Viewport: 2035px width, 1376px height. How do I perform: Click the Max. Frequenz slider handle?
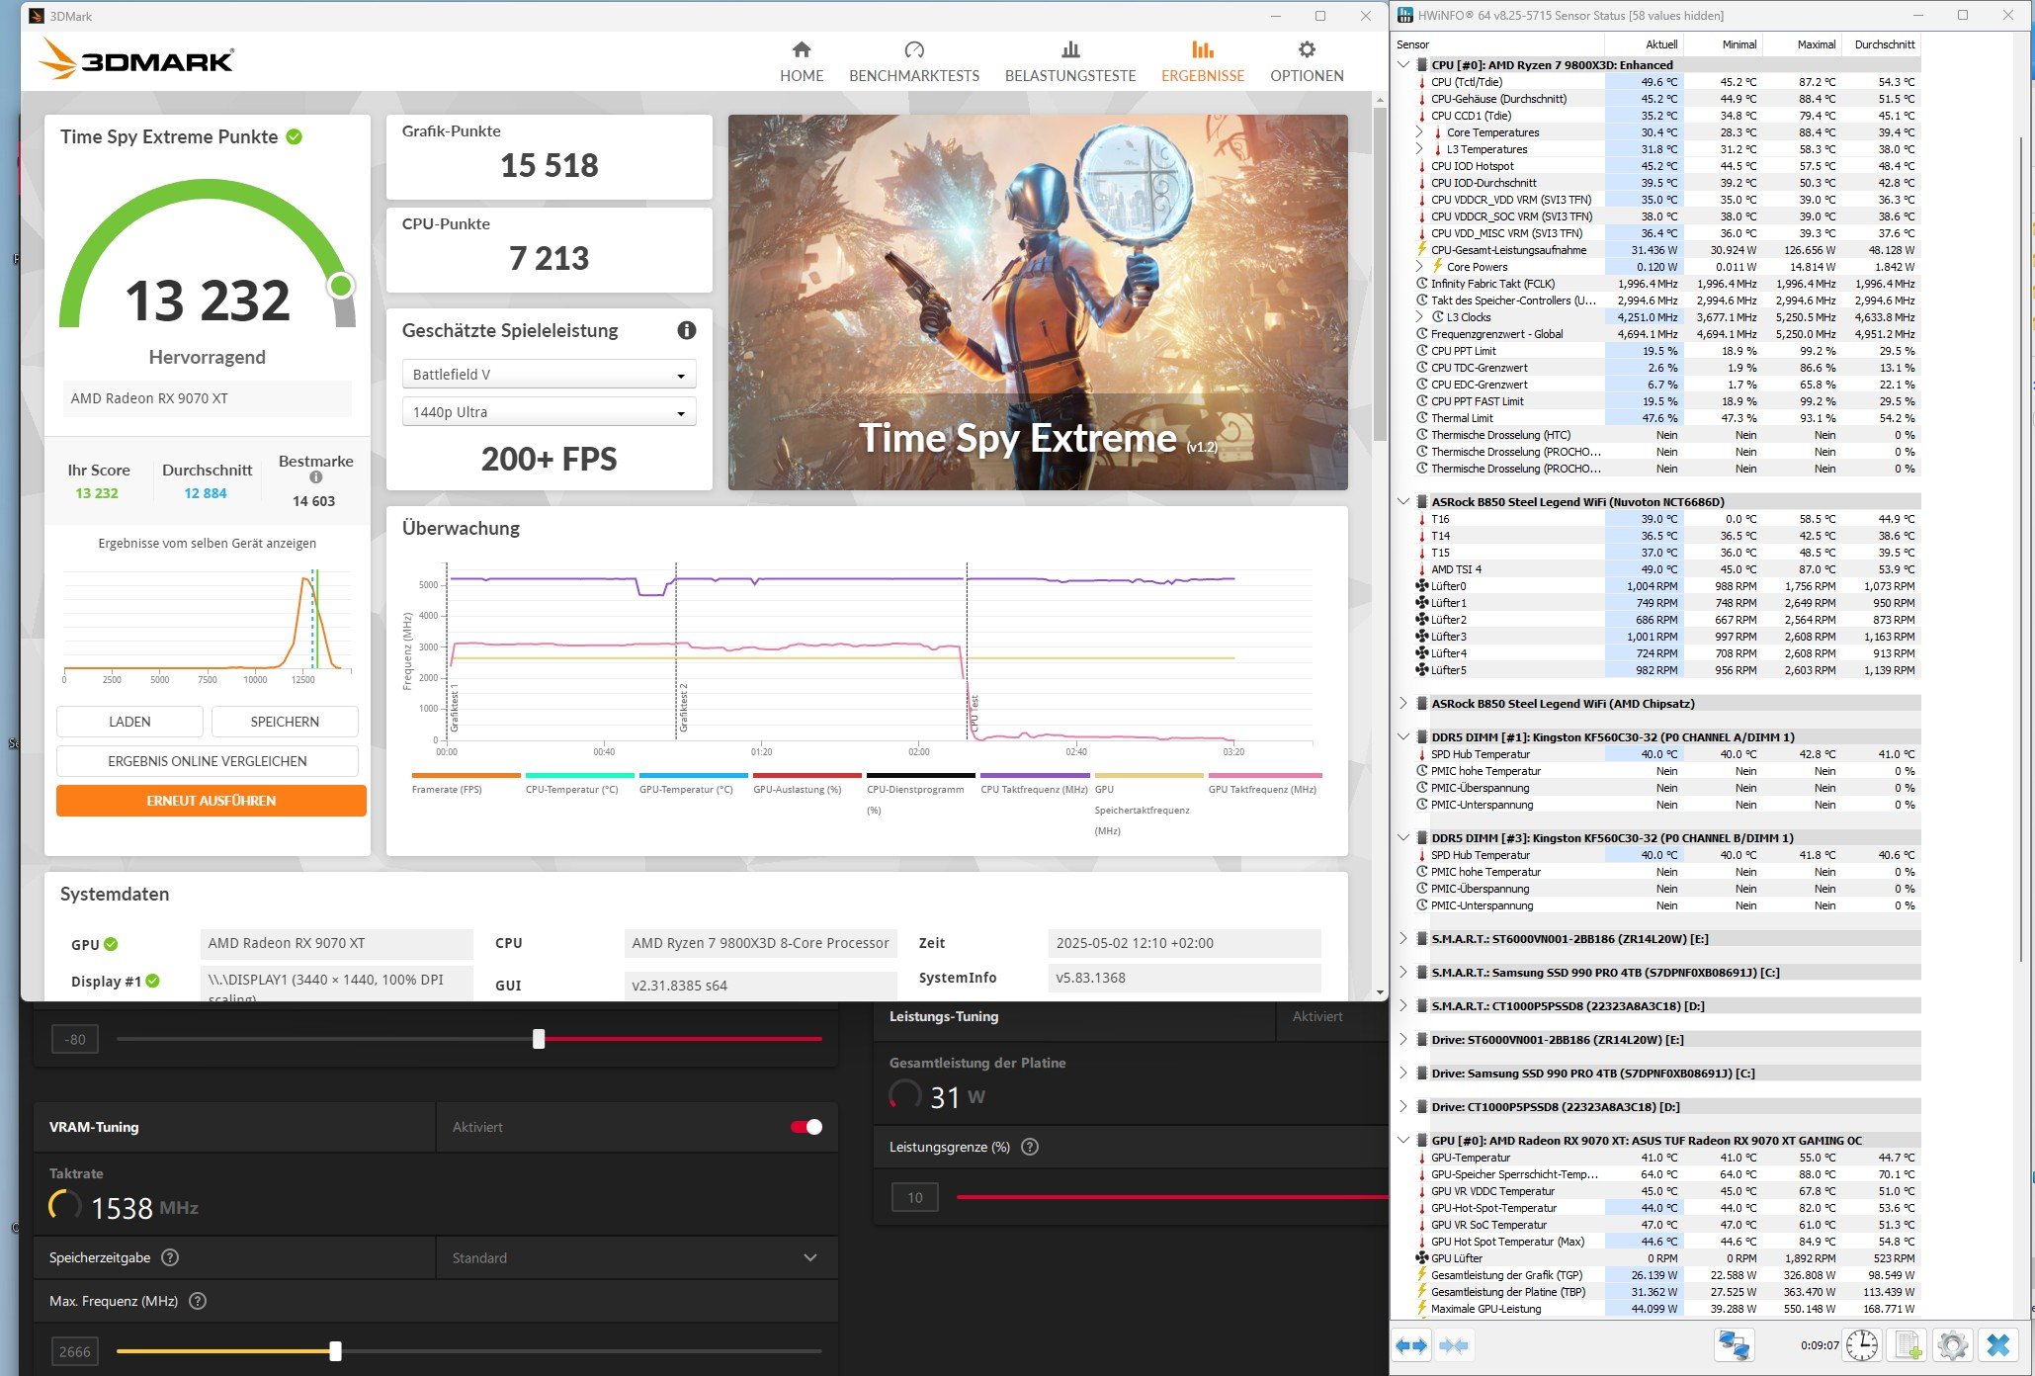point(336,1351)
